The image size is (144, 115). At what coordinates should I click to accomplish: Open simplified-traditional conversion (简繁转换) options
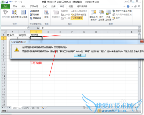coord(35,18)
